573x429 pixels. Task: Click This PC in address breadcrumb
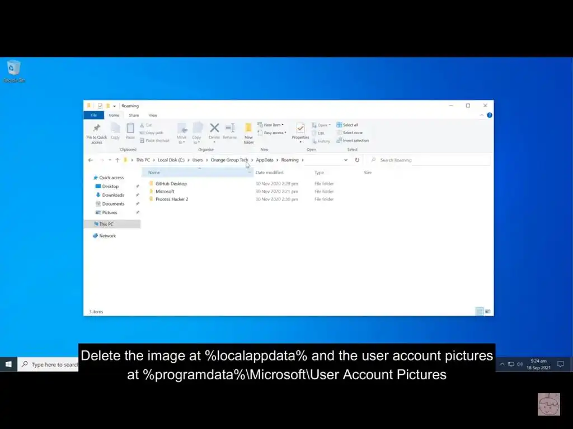pyautogui.click(x=143, y=160)
